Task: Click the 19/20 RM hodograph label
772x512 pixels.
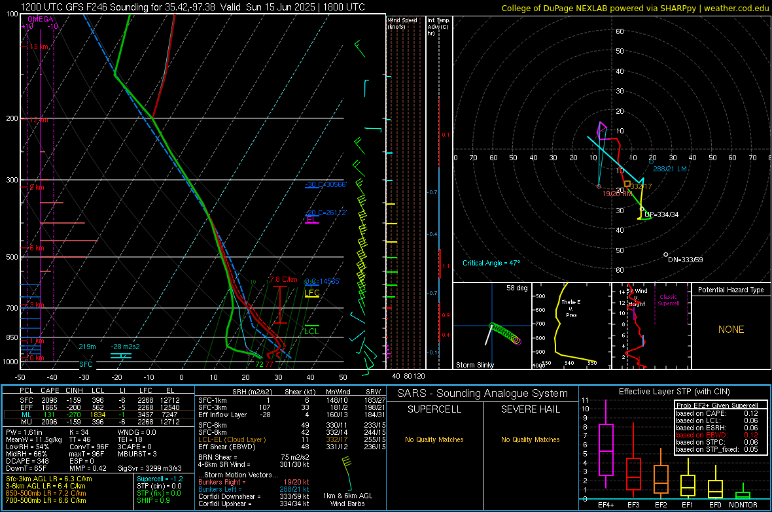Action: tap(617, 194)
